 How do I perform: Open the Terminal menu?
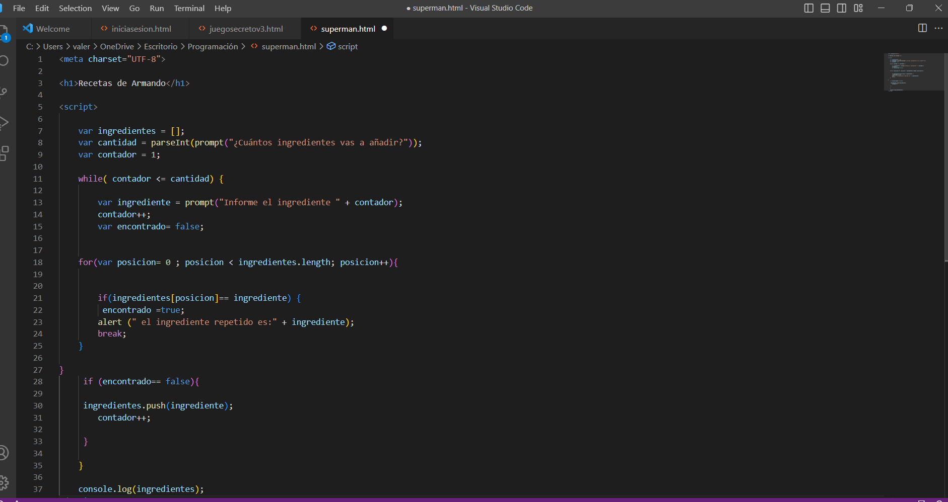pyautogui.click(x=189, y=8)
